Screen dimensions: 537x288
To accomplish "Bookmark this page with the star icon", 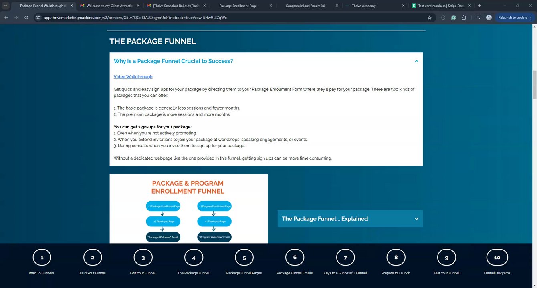I will click(x=430, y=18).
